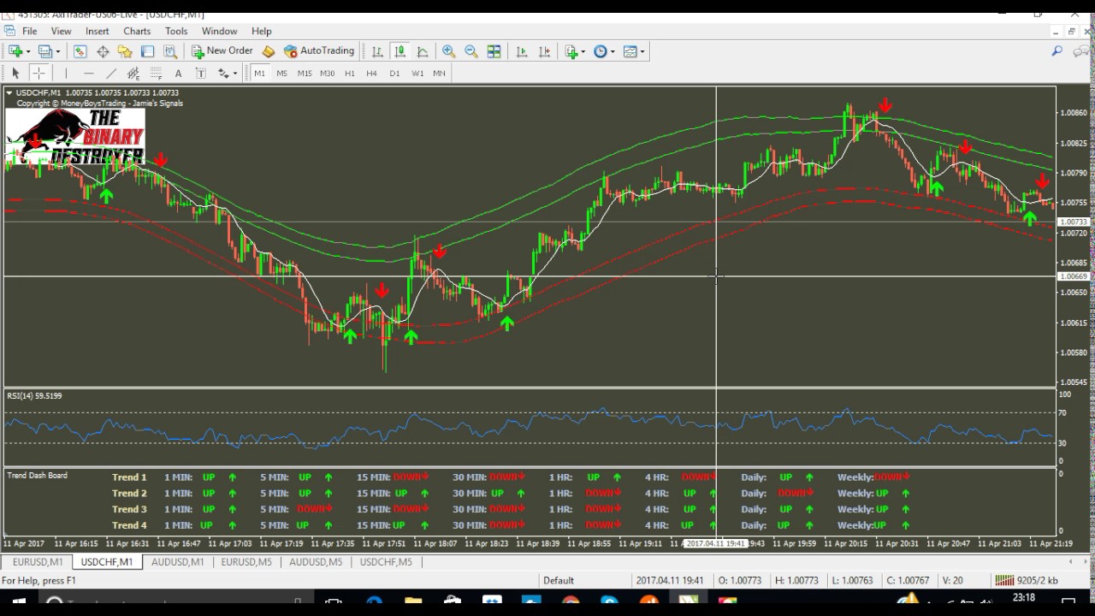Open the Charts menu
Screen dimensions: 1095x616
point(137,31)
